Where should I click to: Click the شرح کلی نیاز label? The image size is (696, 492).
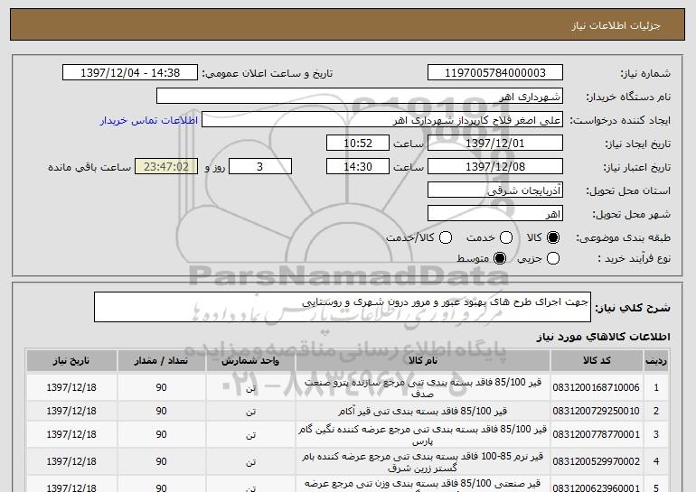633,308
